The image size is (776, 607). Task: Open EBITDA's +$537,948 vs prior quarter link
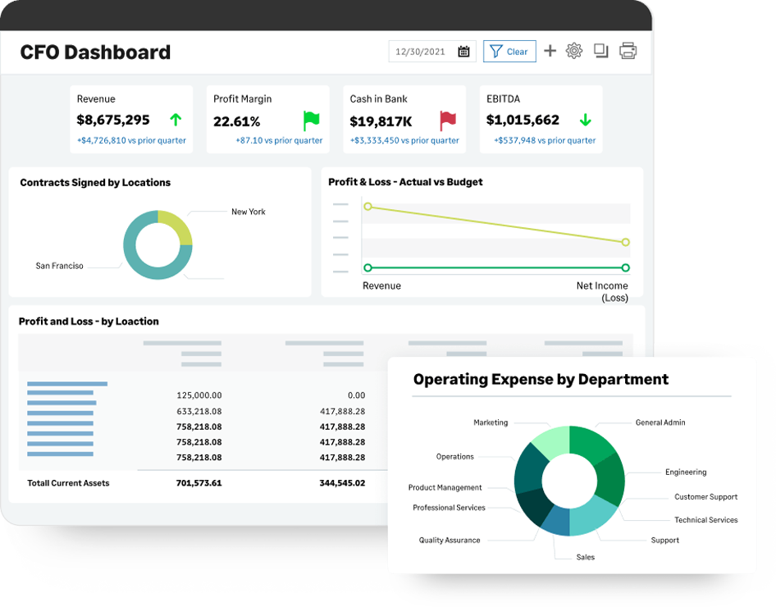pyautogui.click(x=545, y=140)
